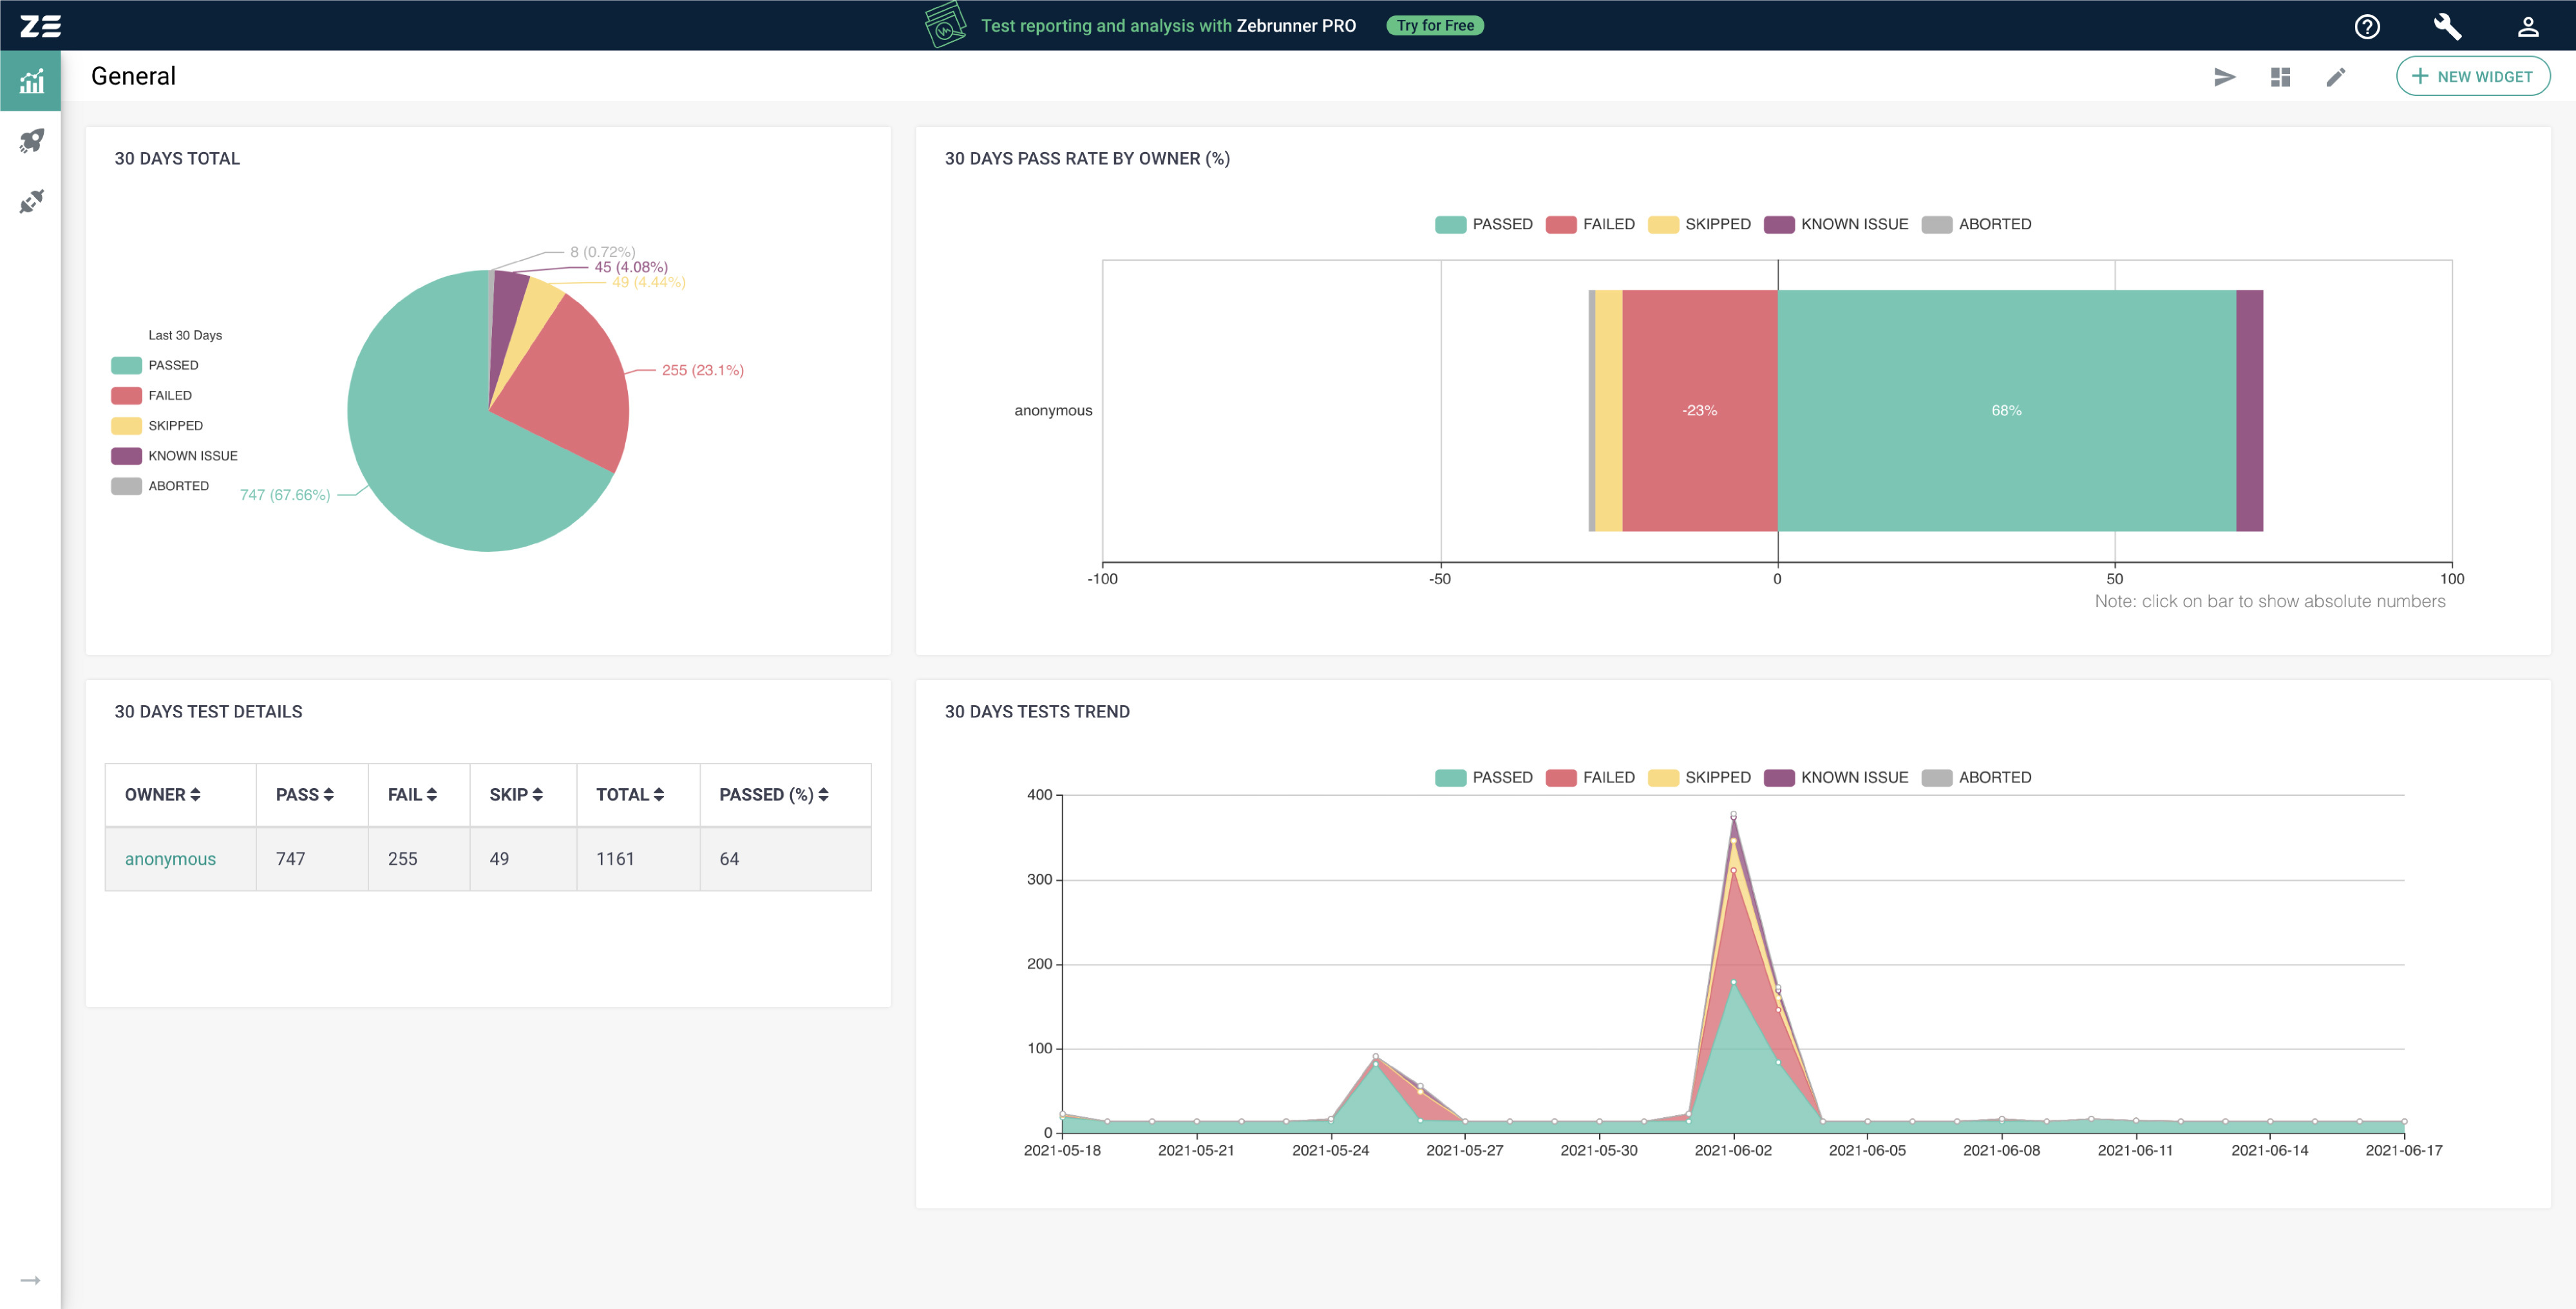The height and width of the screenshot is (1309, 2576).
Task: Open test runs rocket icon
Action: 31,141
